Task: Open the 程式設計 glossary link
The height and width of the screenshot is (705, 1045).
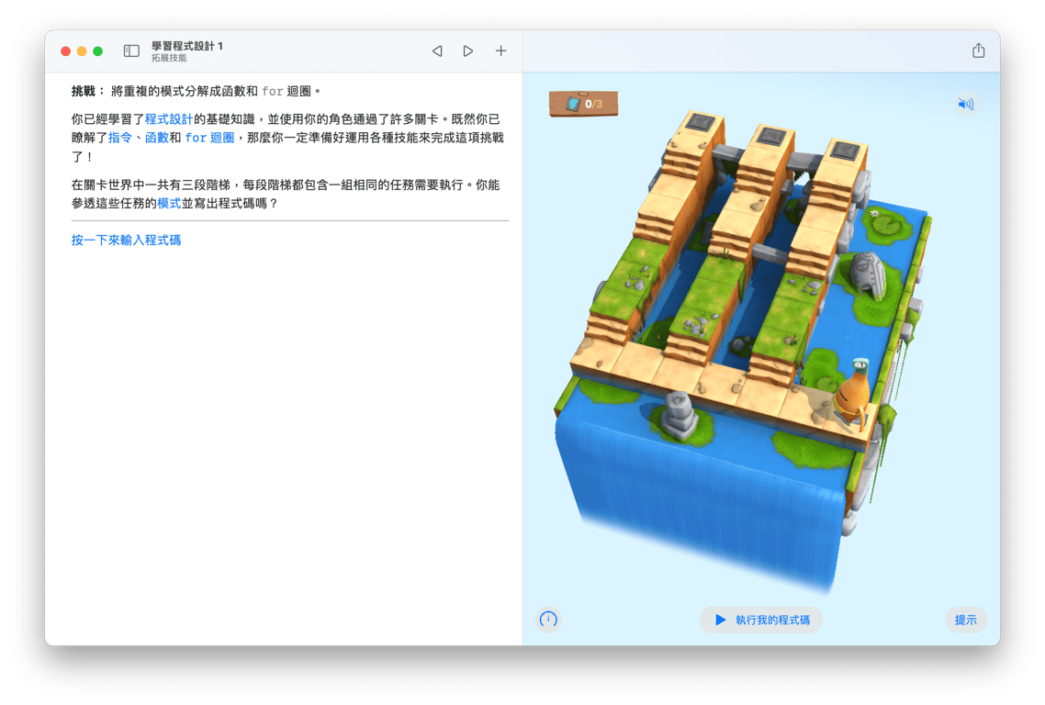Action: (169, 119)
